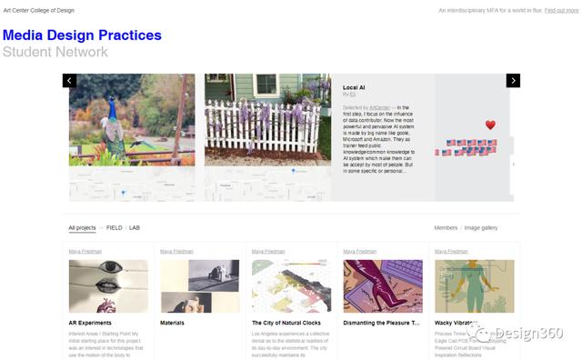582x360 pixels.
Task: Open Materials project thumbnail
Action: point(200,286)
